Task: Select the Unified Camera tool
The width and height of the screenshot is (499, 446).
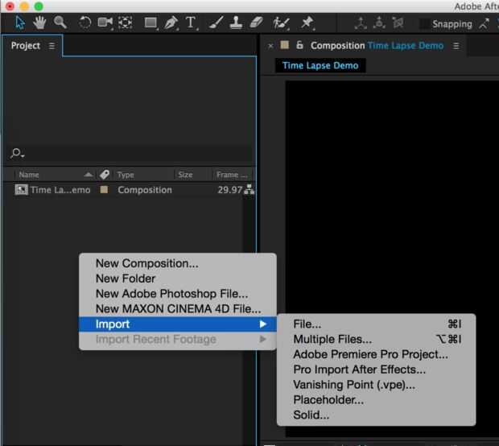Action: (x=105, y=23)
